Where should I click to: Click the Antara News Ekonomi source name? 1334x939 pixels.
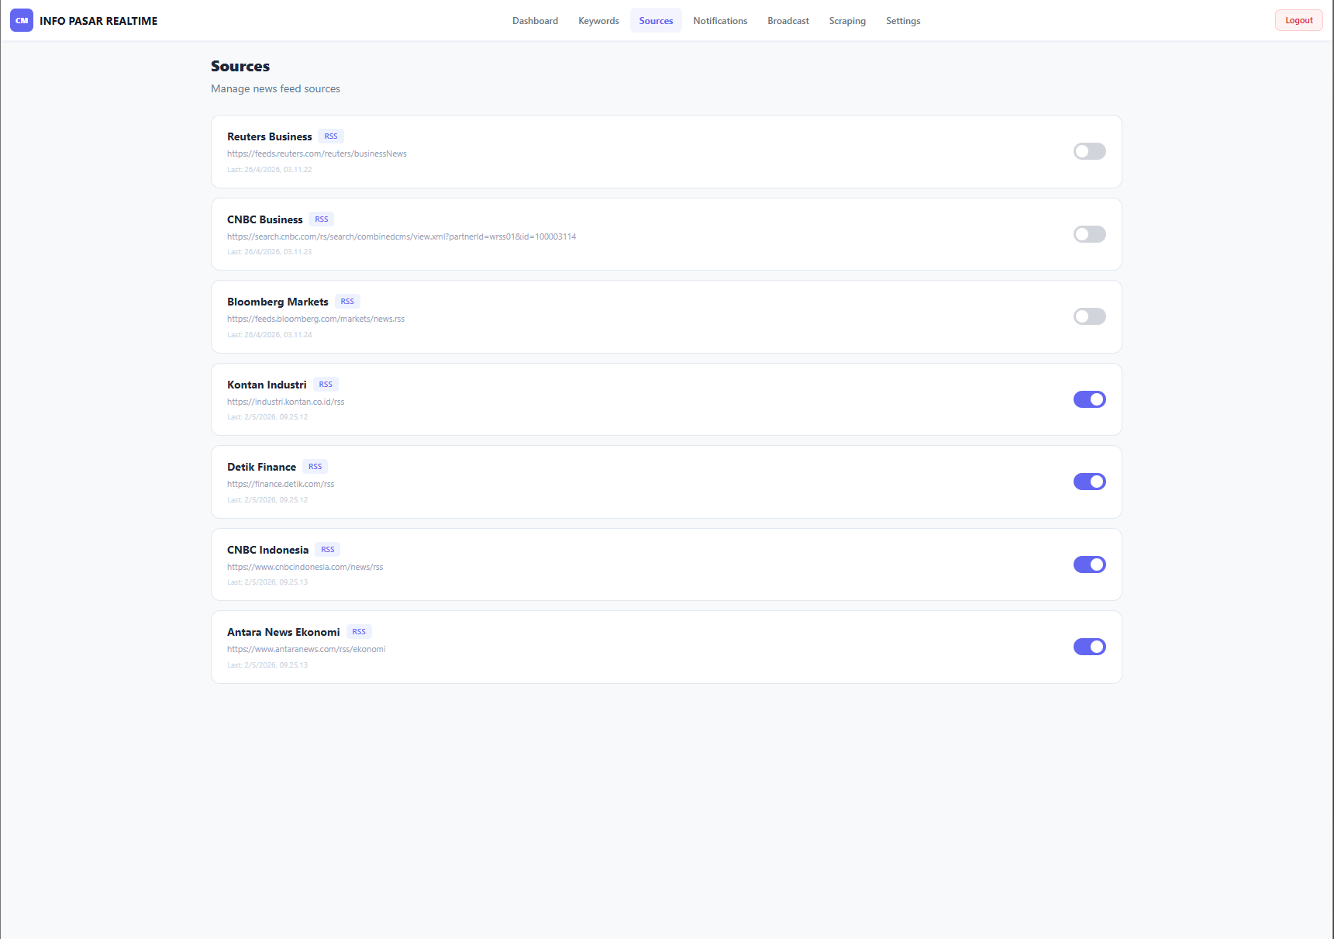pos(283,632)
